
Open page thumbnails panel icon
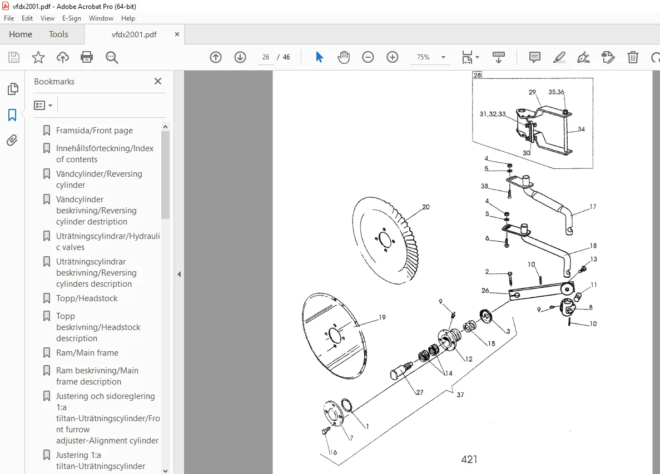13,89
